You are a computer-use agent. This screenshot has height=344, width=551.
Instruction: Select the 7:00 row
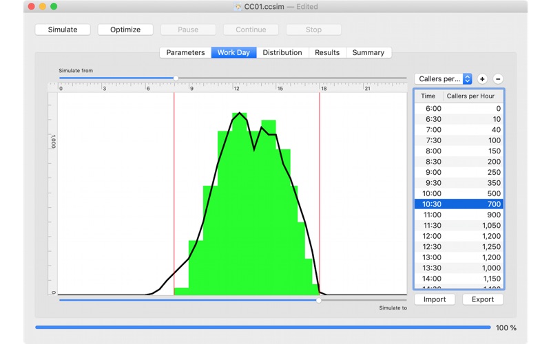pos(459,130)
